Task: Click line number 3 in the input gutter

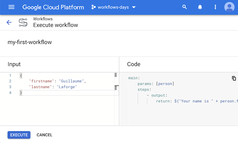Action: [x=10, y=87]
